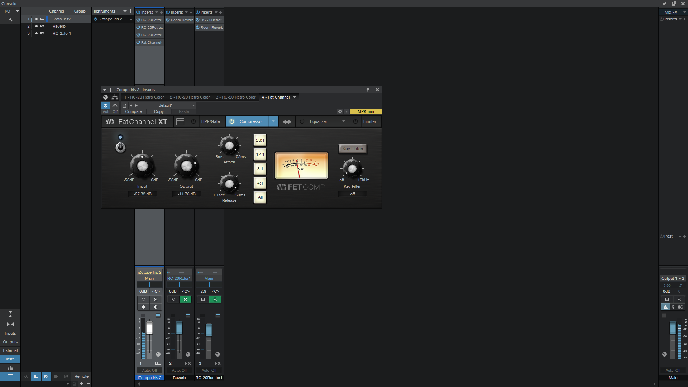Toggle the Compressor section power button
688x387 pixels.
(231, 121)
